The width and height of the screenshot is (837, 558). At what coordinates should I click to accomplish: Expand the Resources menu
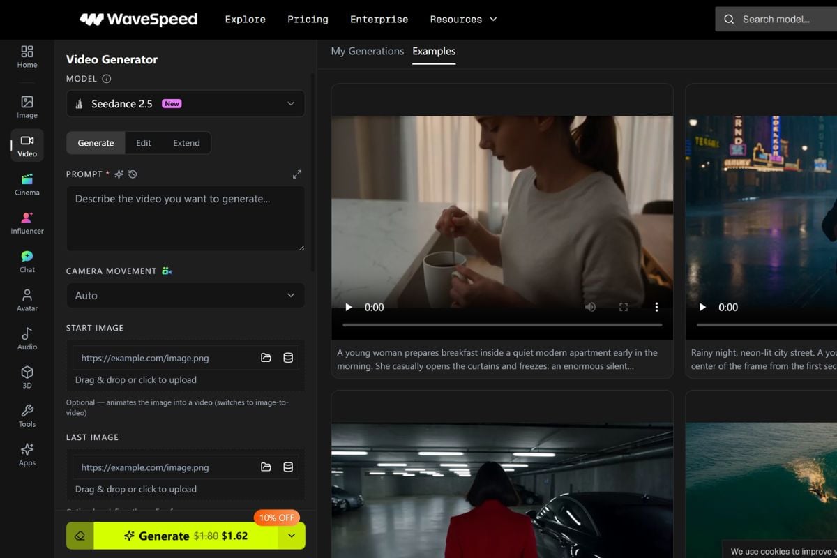click(464, 20)
